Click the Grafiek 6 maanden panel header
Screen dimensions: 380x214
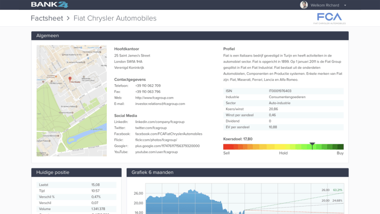tap(237, 172)
